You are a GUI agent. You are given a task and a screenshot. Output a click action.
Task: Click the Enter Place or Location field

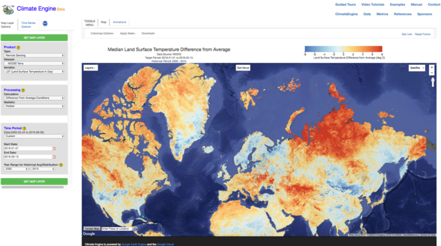[x=117, y=229]
